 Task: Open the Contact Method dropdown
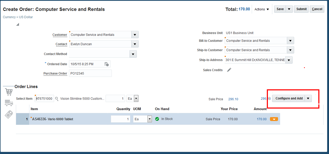(133, 54)
